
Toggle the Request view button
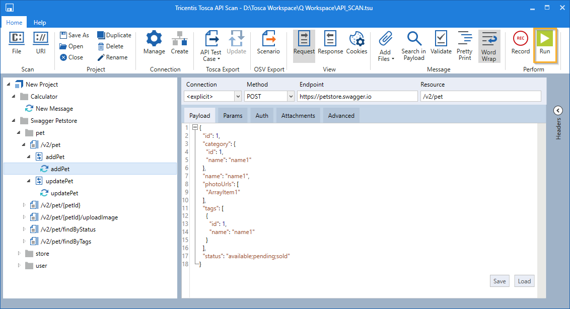304,43
